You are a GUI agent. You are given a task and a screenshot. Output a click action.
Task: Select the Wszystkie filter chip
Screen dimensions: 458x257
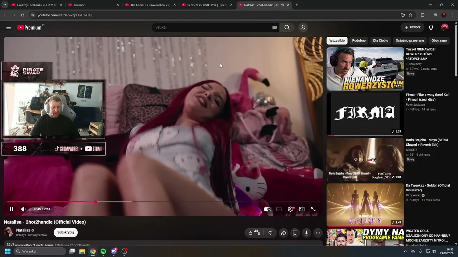tap(337, 41)
